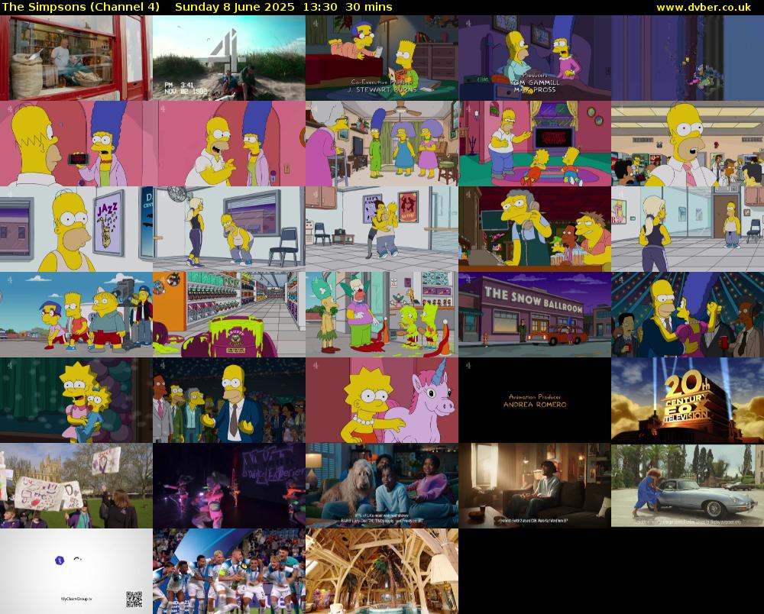Open the family with shaggy dog thumbnail
Image resolution: width=764 pixels, height=614 pixels.
[x=382, y=486]
